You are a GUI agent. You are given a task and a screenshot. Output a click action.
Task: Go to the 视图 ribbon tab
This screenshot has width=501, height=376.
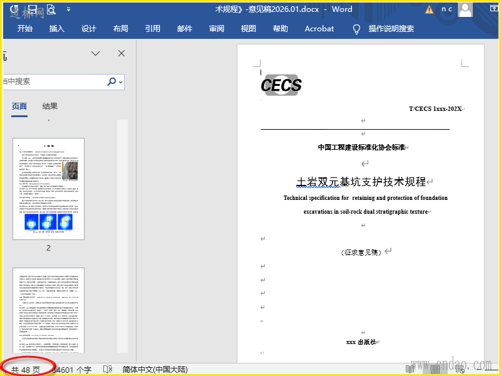point(249,29)
